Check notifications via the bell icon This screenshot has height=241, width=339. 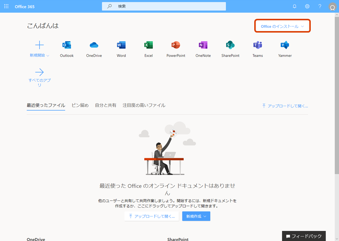(x=294, y=6)
